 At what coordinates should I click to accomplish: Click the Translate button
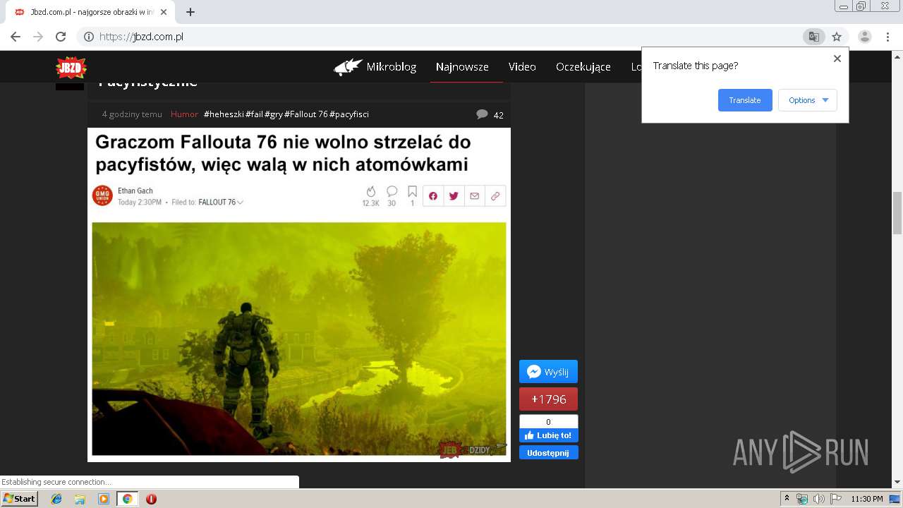745,100
